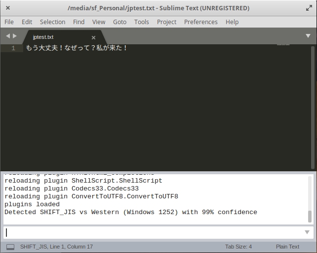This screenshot has height=253, width=317.
Task: Open the tab list dropdown arrow
Action: [x=308, y=36]
